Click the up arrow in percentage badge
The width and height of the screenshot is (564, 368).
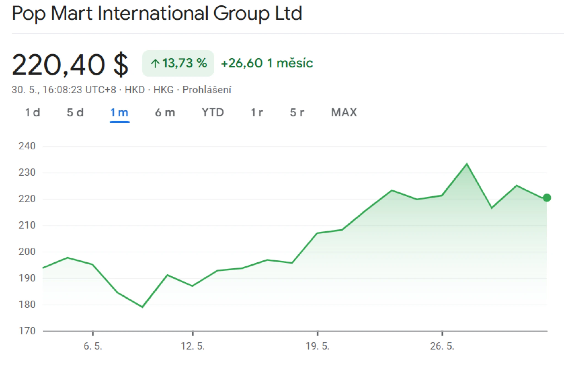coord(155,64)
